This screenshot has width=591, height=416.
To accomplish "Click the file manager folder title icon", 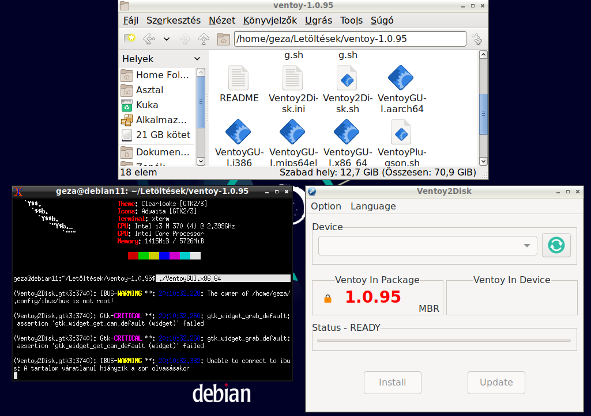I will [x=125, y=6].
